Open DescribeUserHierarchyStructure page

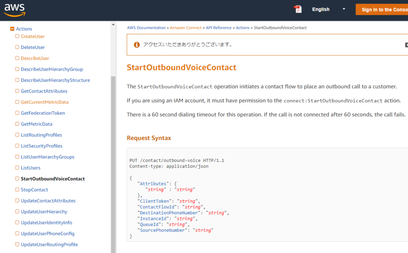tap(55, 80)
